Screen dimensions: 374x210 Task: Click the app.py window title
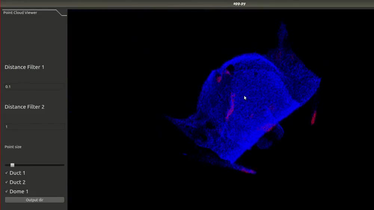point(239,3)
